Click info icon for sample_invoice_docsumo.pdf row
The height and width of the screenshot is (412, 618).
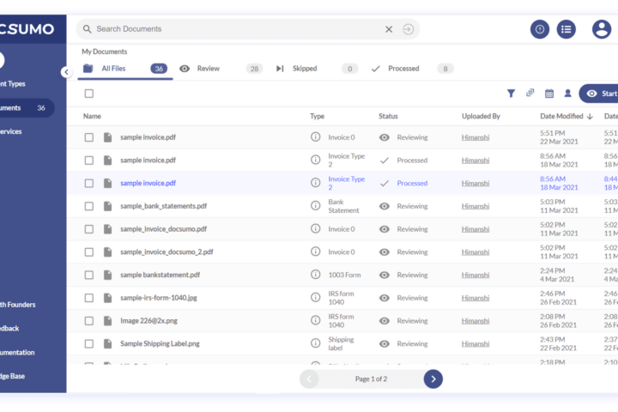tap(315, 228)
